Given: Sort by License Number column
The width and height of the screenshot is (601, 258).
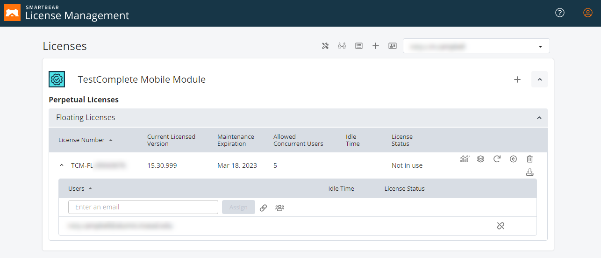Looking at the screenshot, I should 85,140.
